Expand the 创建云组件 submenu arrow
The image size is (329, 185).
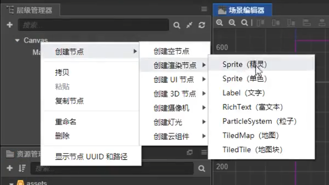(204, 136)
